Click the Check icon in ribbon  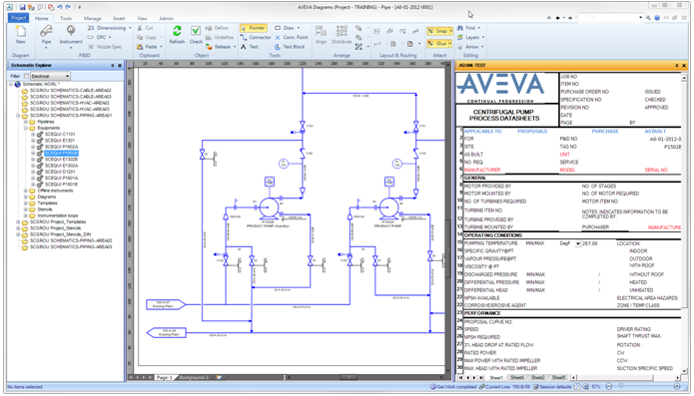196,31
